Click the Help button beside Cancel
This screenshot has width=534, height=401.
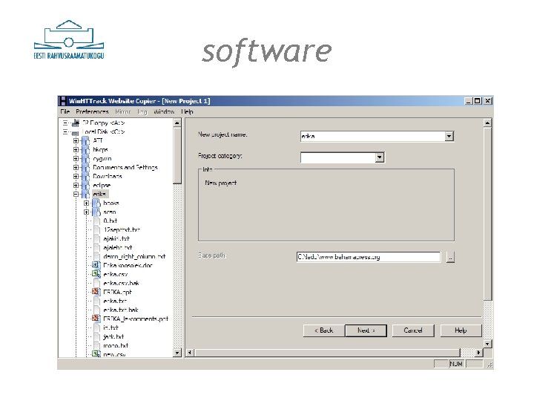461,330
